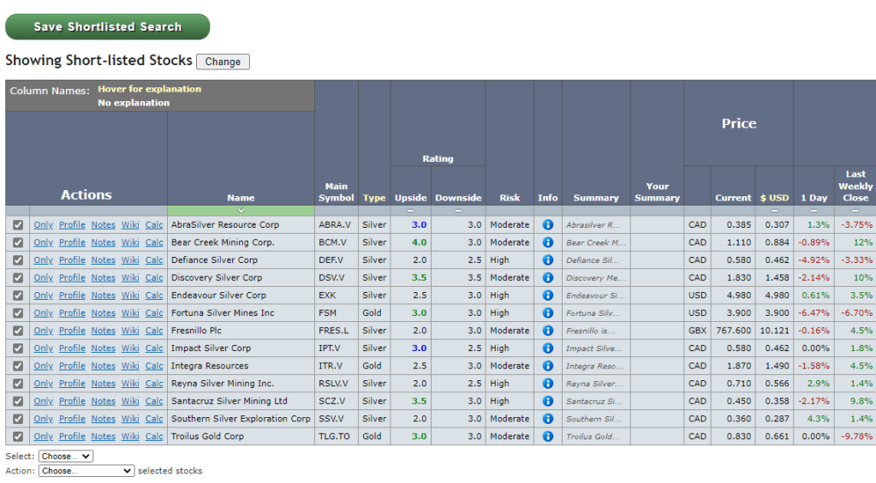Open Profile link for Impact Silver Corp
876x483 pixels.
pyautogui.click(x=72, y=349)
